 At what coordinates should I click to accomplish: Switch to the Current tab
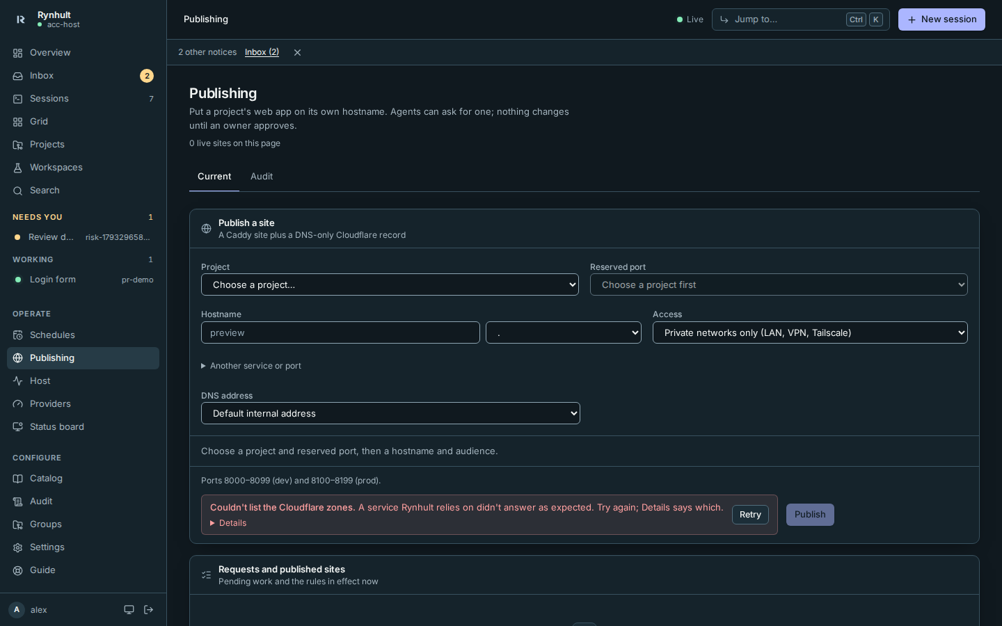pyautogui.click(x=214, y=177)
